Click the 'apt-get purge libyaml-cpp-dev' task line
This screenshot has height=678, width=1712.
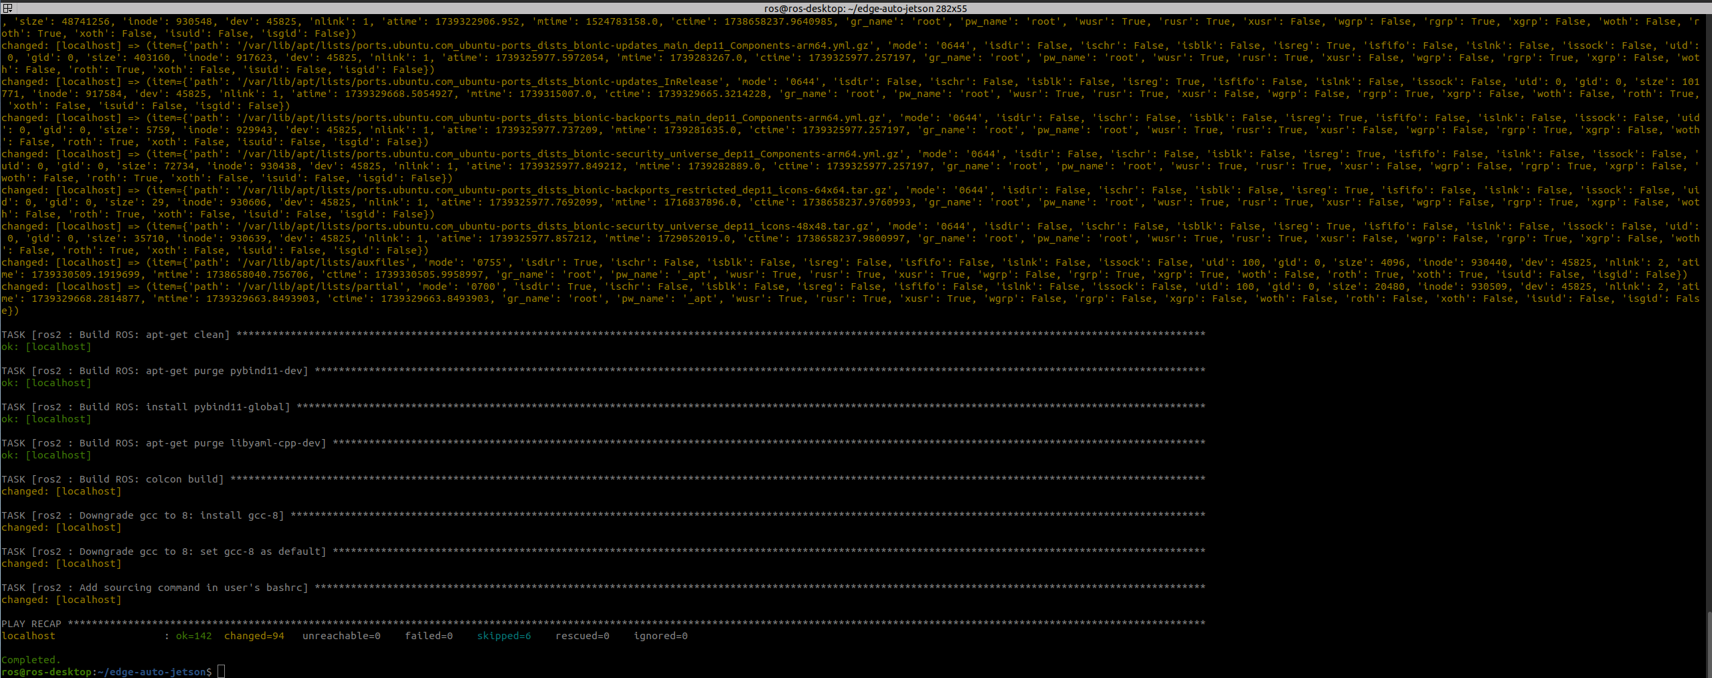(x=603, y=442)
